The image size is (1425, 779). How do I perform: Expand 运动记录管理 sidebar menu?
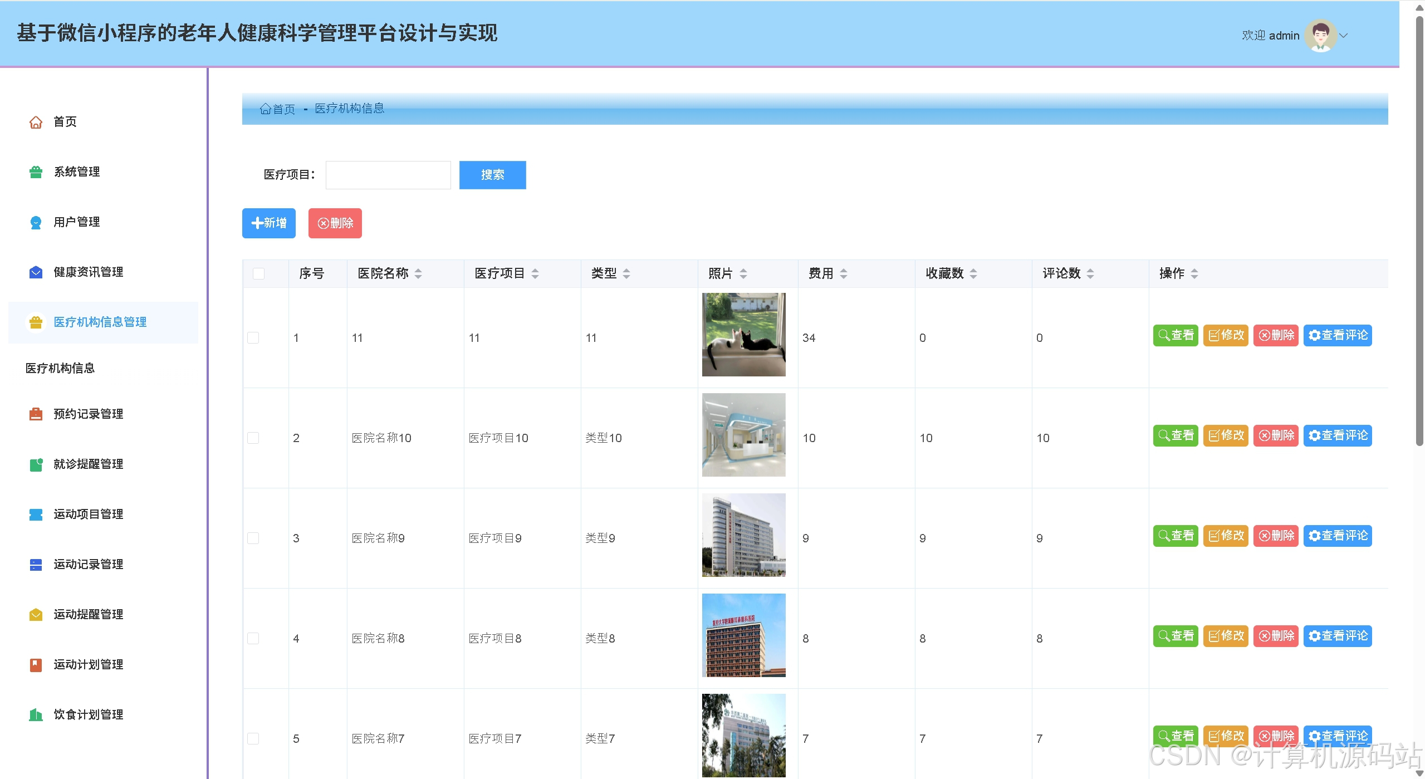(x=103, y=565)
